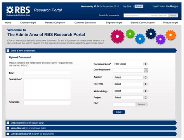Open the Agency dropdown
Viewport: 184px width, 140px height.
pyautogui.click(x=130, y=77)
